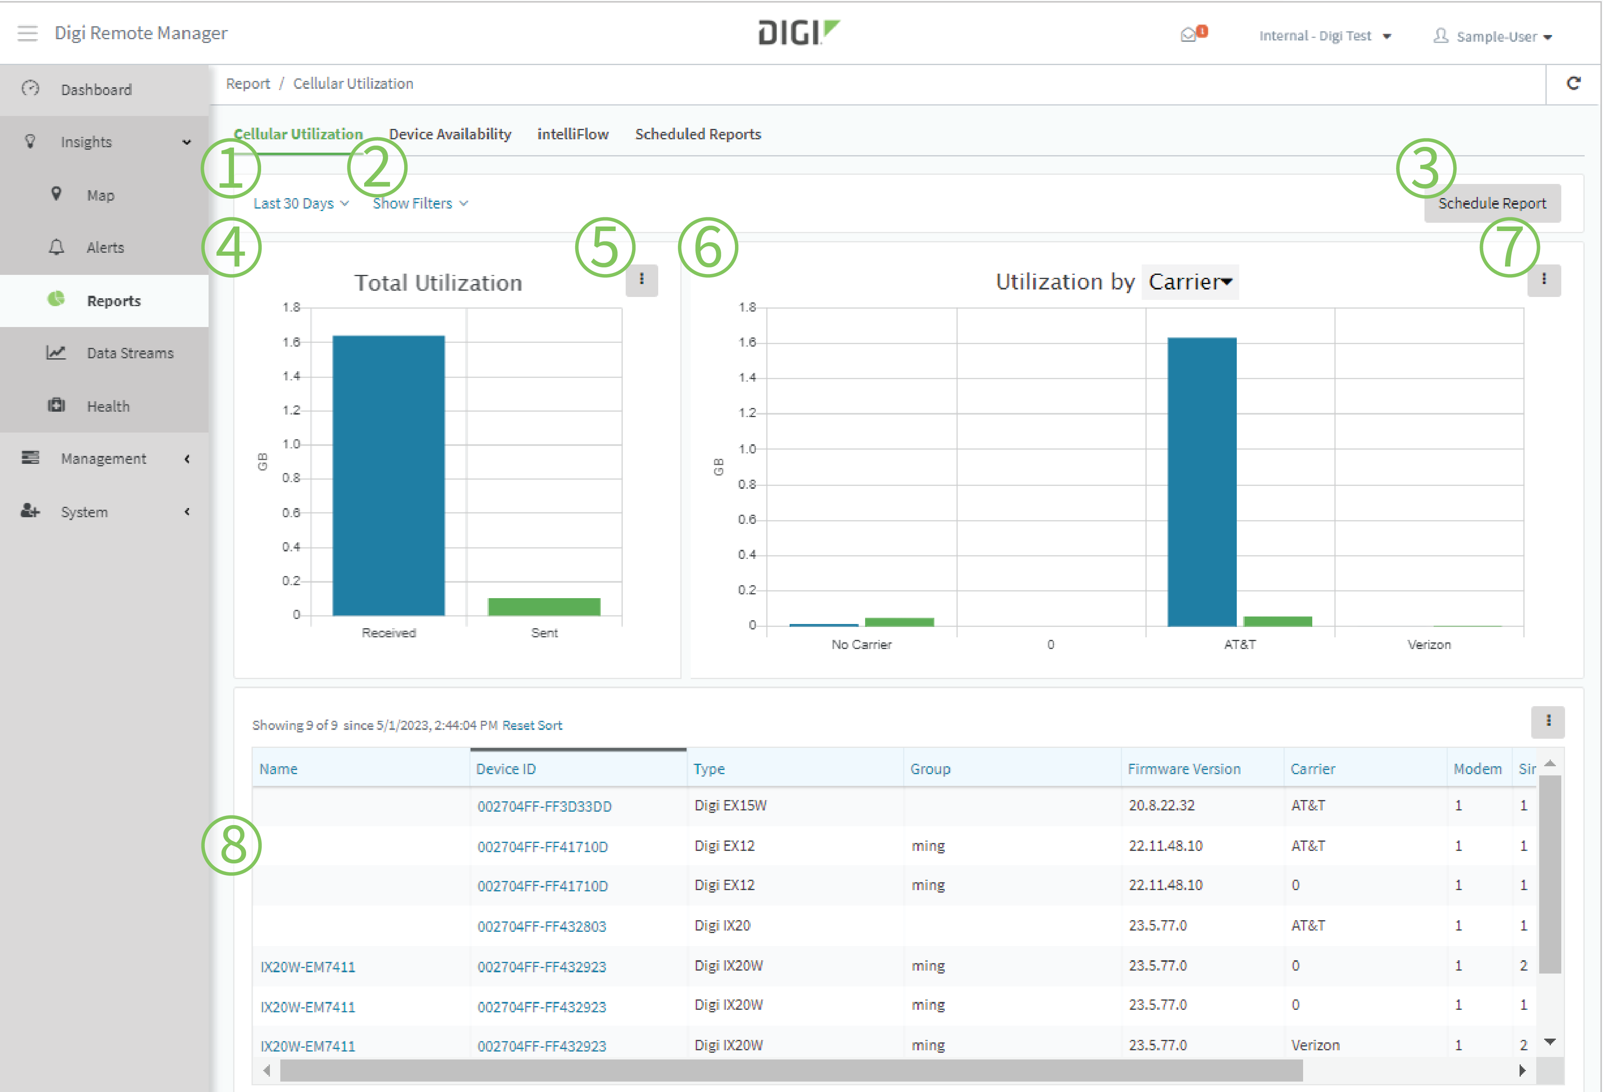Collapse the Insights menu section
The height and width of the screenshot is (1092, 1603).
pos(186,142)
